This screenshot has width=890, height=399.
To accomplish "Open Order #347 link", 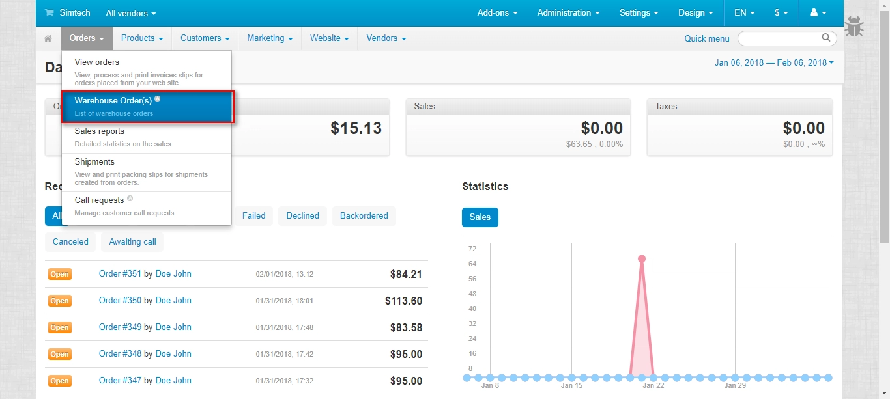I will 120,381.
